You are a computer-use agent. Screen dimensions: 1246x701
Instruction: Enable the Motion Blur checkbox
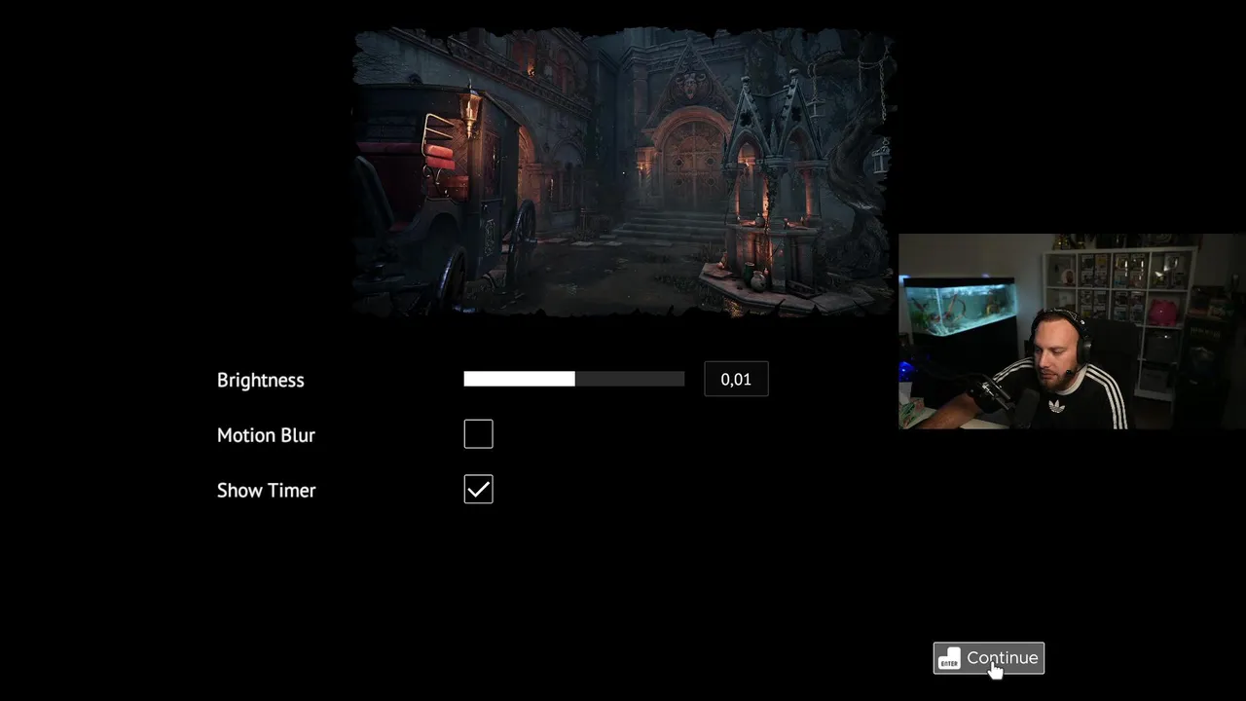pos(478,434)
